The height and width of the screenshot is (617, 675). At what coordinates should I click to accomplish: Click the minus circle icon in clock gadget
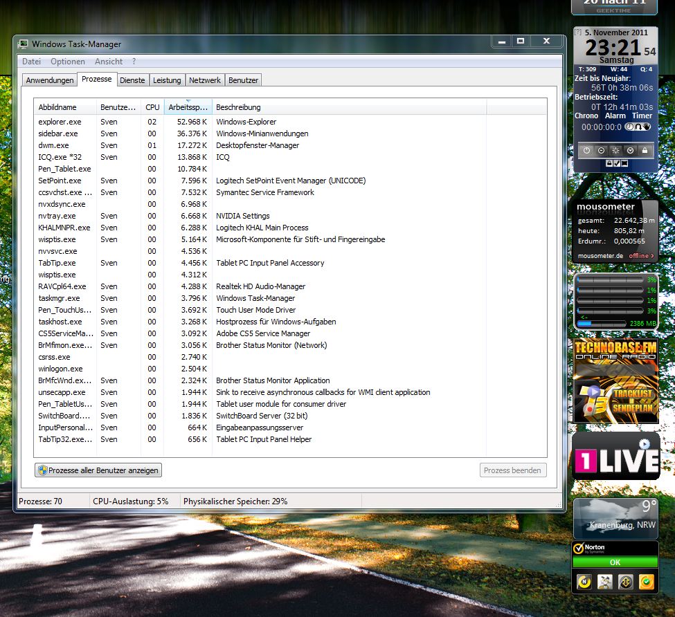pyautogui.click(x=602, y=151)
